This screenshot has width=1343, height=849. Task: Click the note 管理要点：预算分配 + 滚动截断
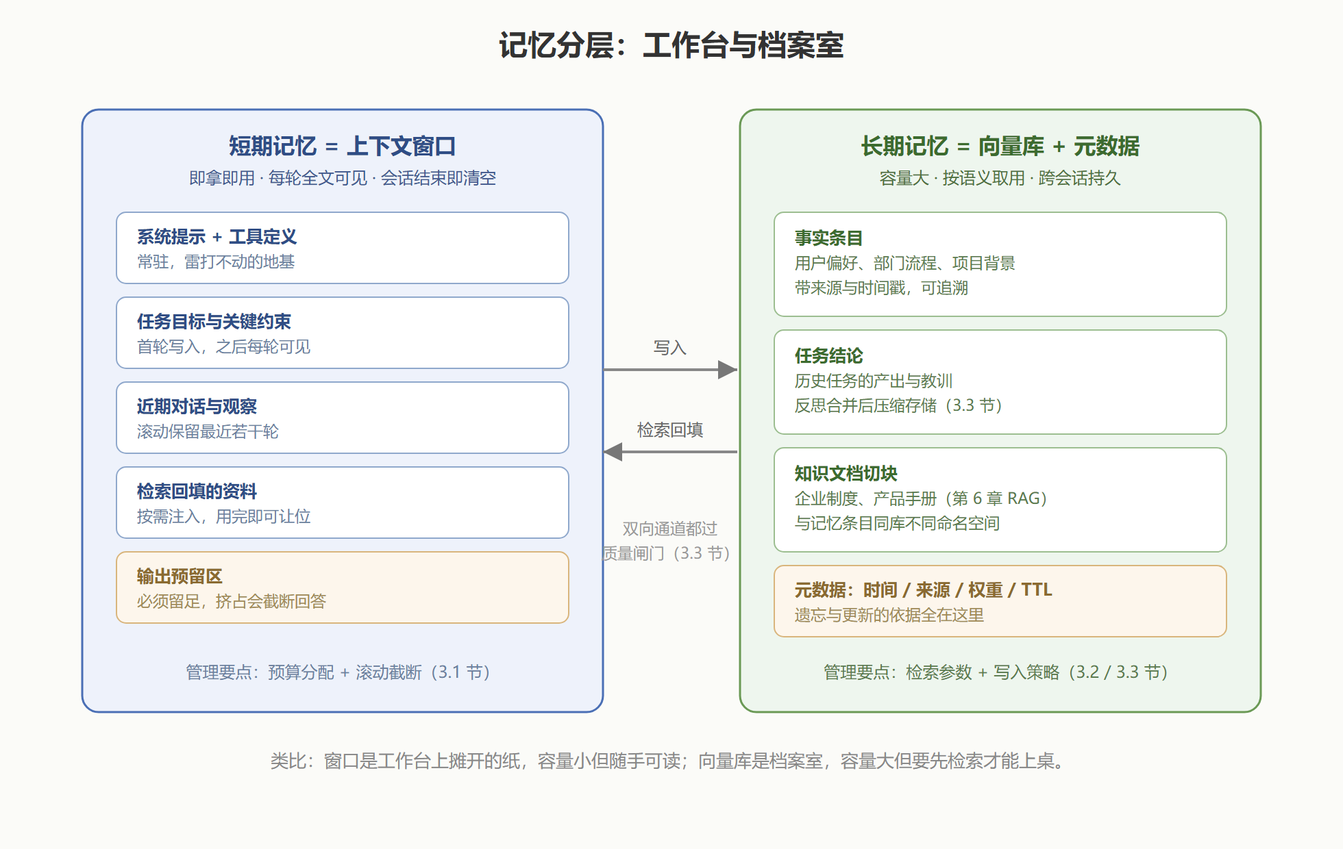(338, 672)
